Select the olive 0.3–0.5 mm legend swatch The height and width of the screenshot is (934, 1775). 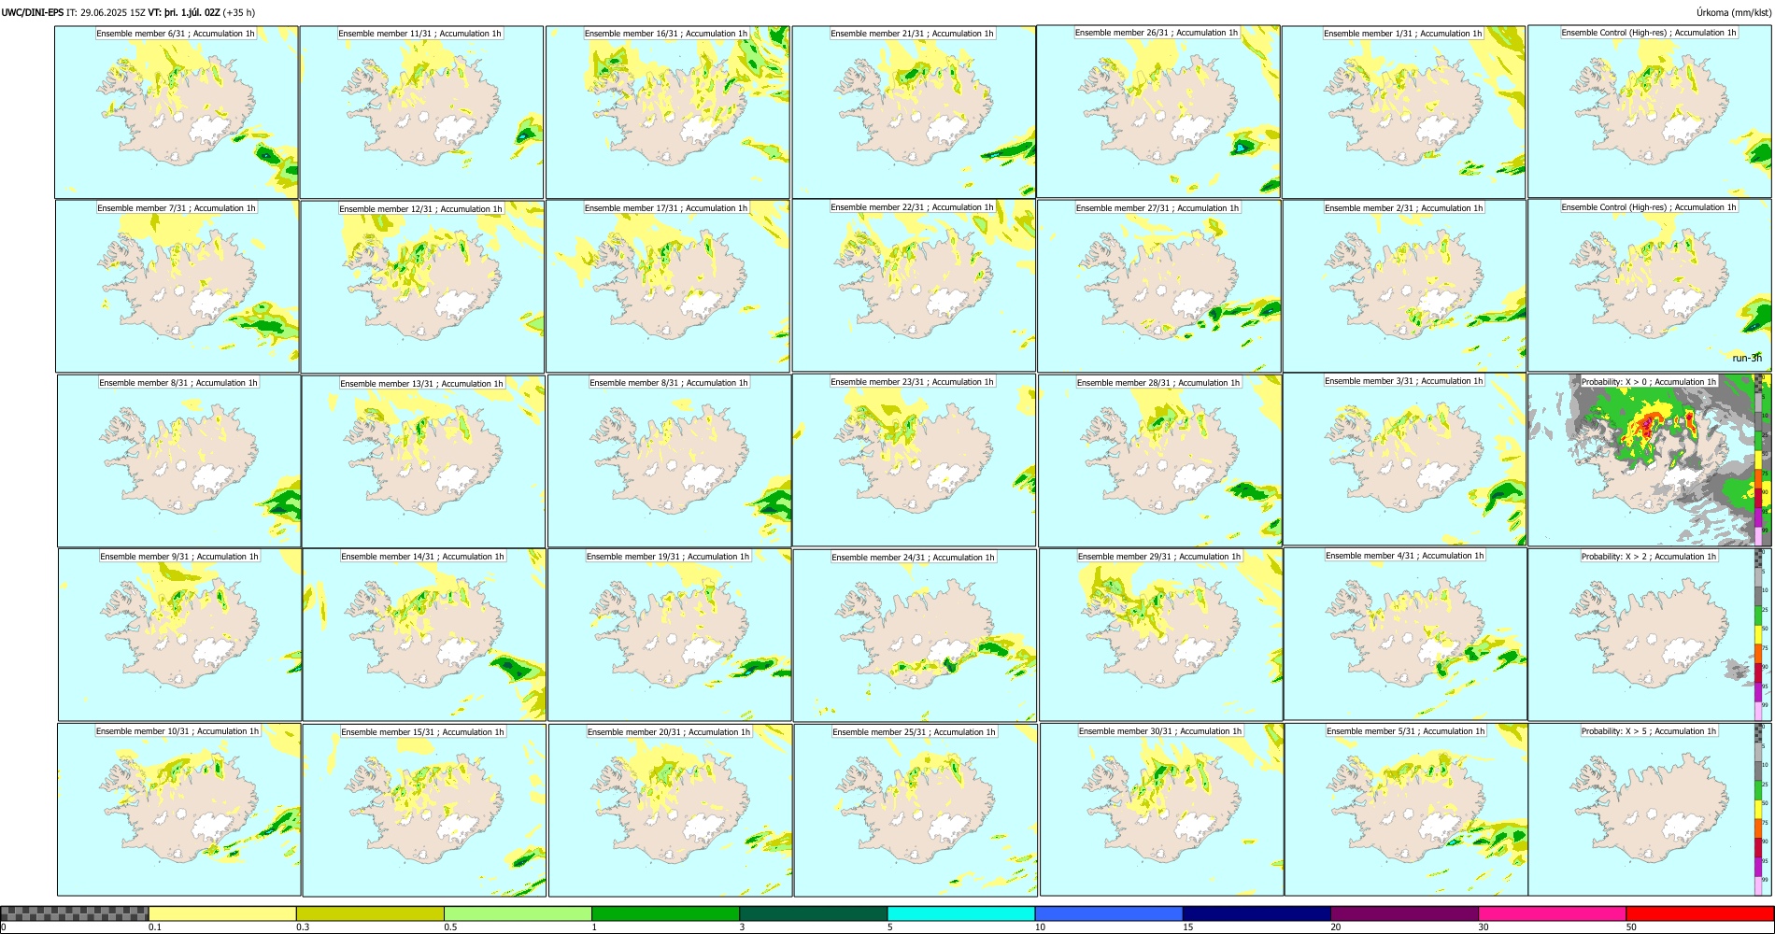coord(370,913)
